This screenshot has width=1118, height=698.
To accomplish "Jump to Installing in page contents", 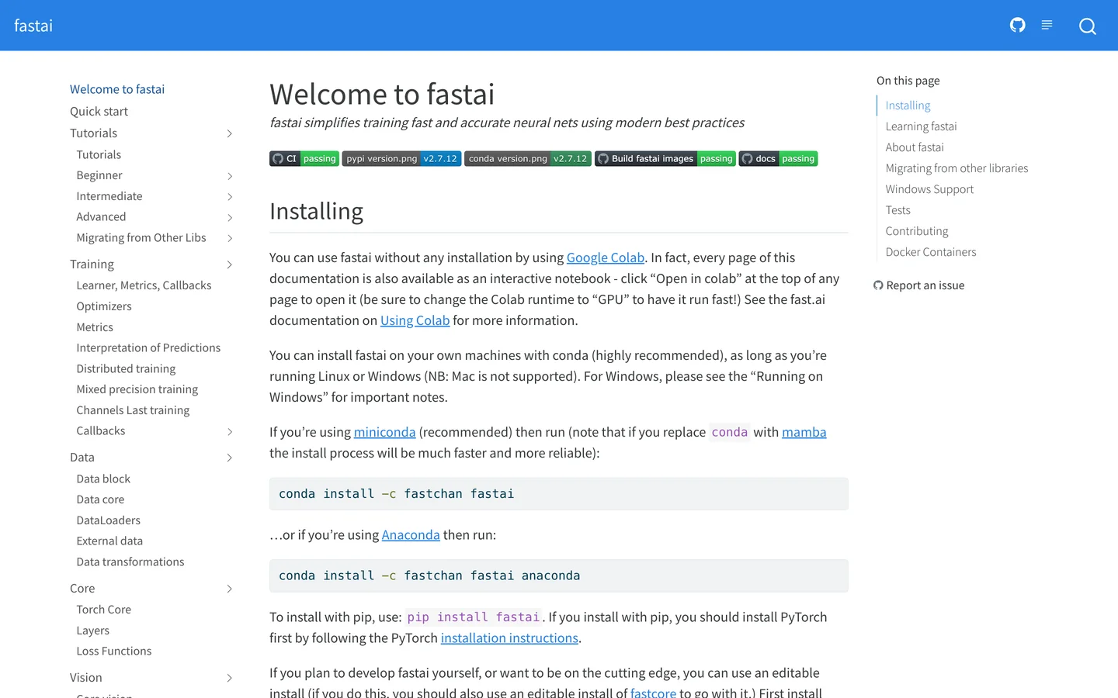I will click(908, 105).
